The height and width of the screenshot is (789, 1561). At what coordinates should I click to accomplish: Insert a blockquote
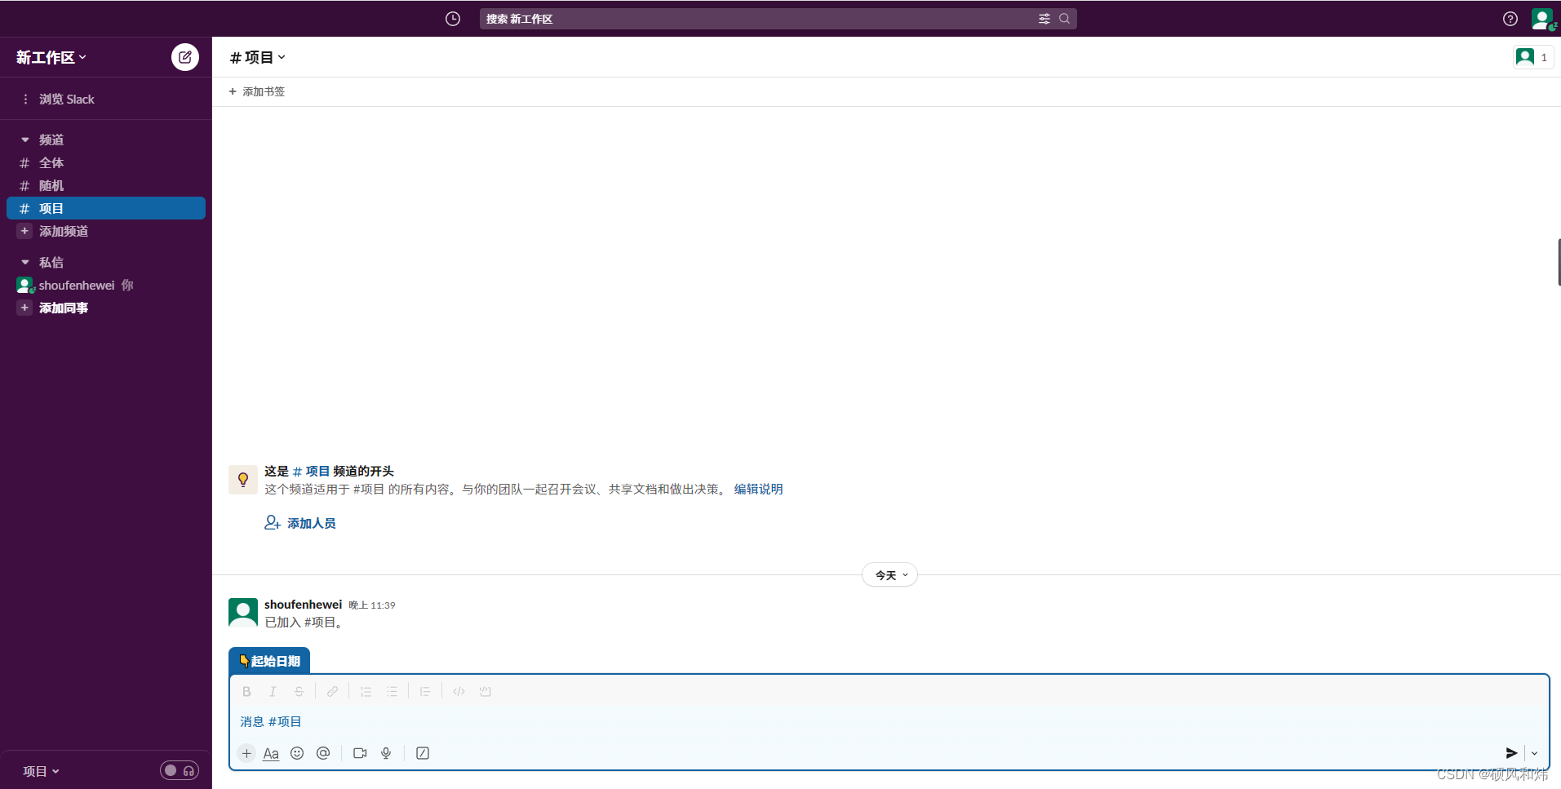[424, 691]
